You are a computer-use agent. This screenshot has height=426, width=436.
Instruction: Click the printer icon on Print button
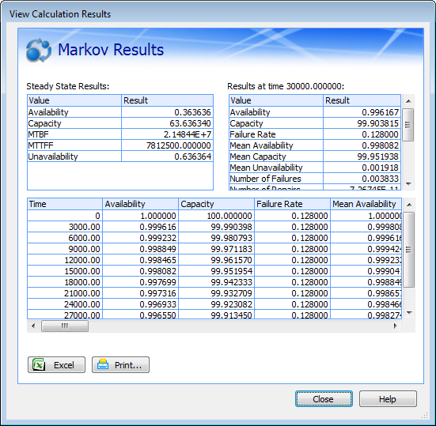pos(103,364)
